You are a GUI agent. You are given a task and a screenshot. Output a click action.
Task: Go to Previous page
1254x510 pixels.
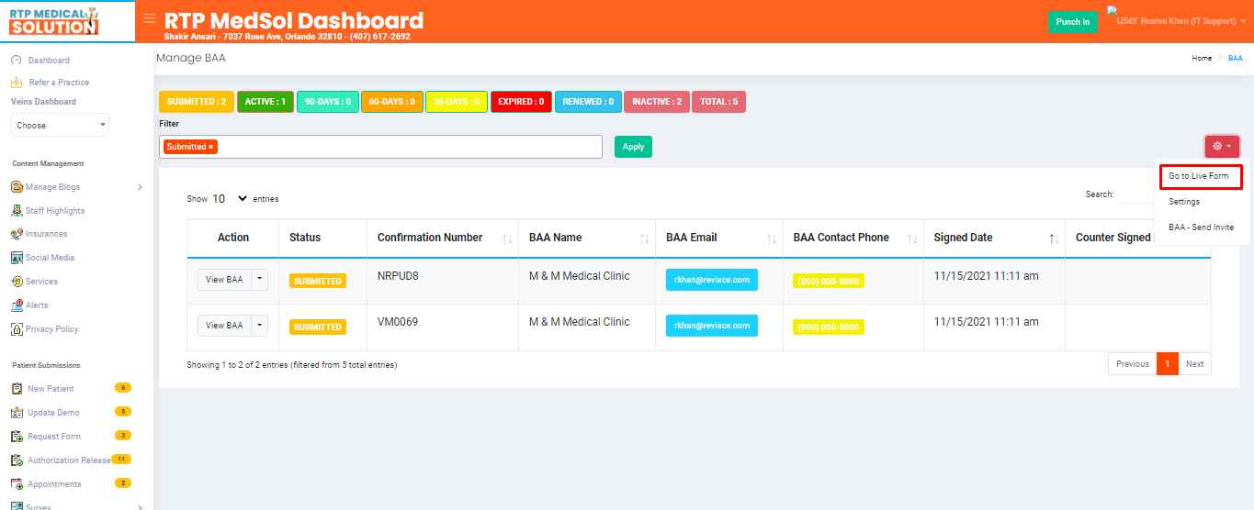point(1132,364)
